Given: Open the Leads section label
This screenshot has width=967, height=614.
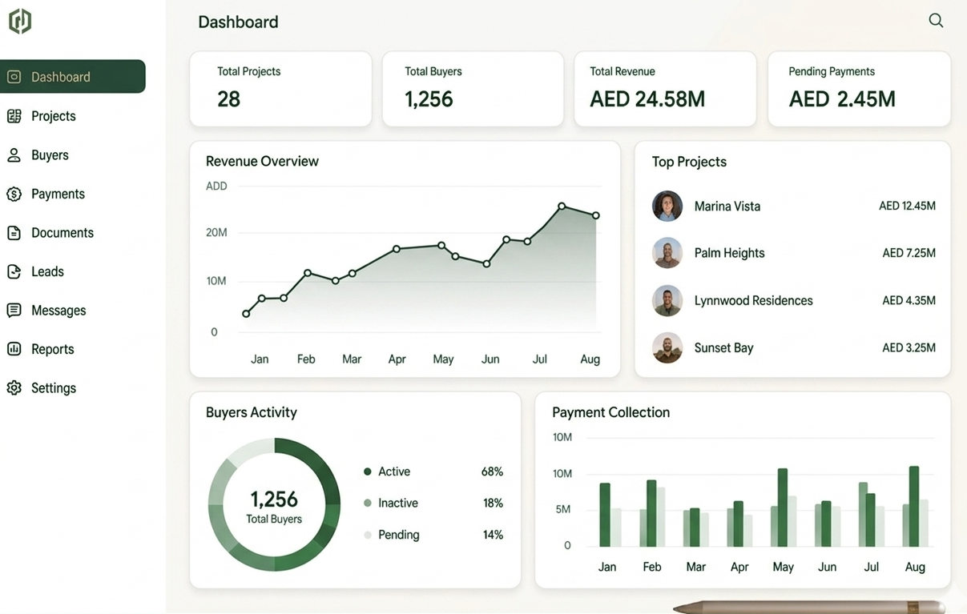Looking at the screenshot, I should (x=47, y=271).
